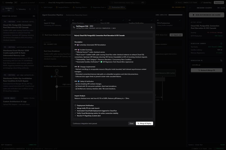Select the Postmortem RCA tab
Image resolution: width=226 pixels, height=150 pixels.
click(117, 7)
